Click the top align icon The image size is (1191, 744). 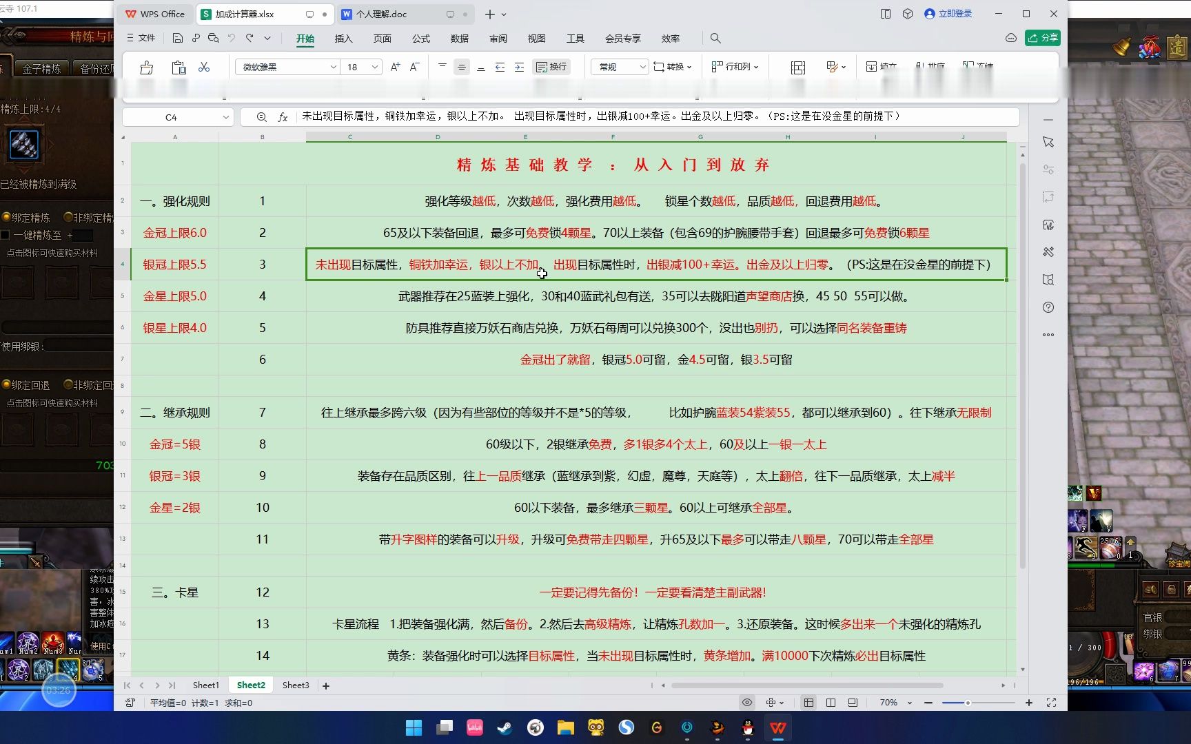(x=442, y=67)
